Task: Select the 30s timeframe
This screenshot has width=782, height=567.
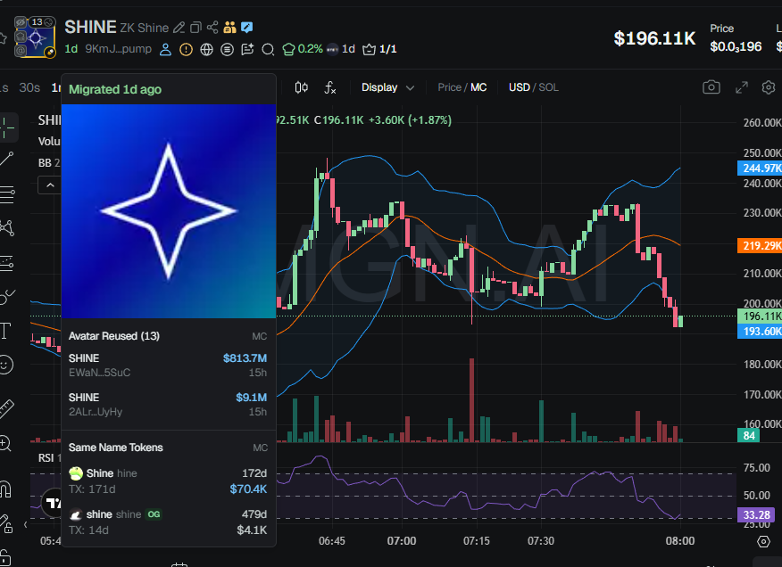Action: tap(29, 87)
